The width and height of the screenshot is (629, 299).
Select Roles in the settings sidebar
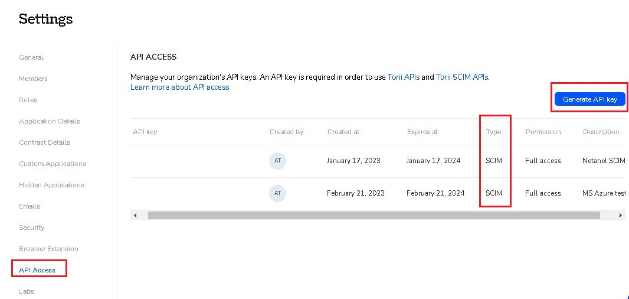pos(28,100)
